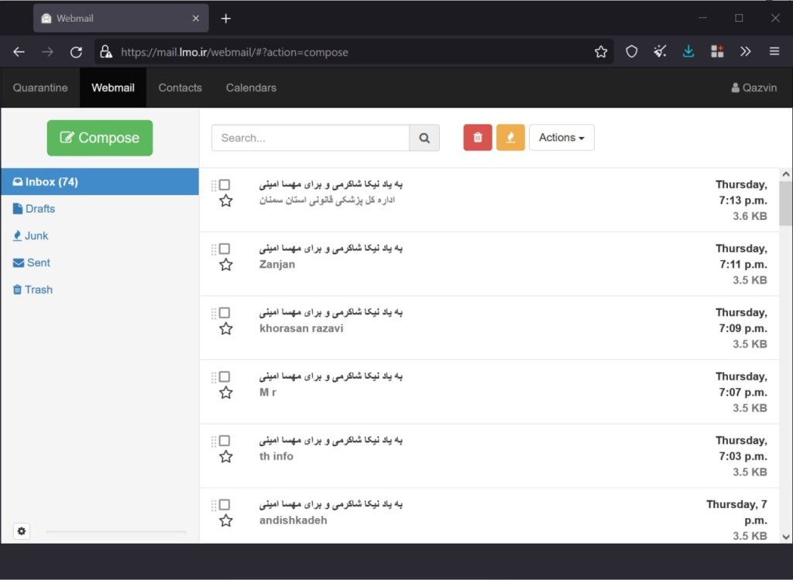Star the email from khorasan razavi

tap(225, 329)
